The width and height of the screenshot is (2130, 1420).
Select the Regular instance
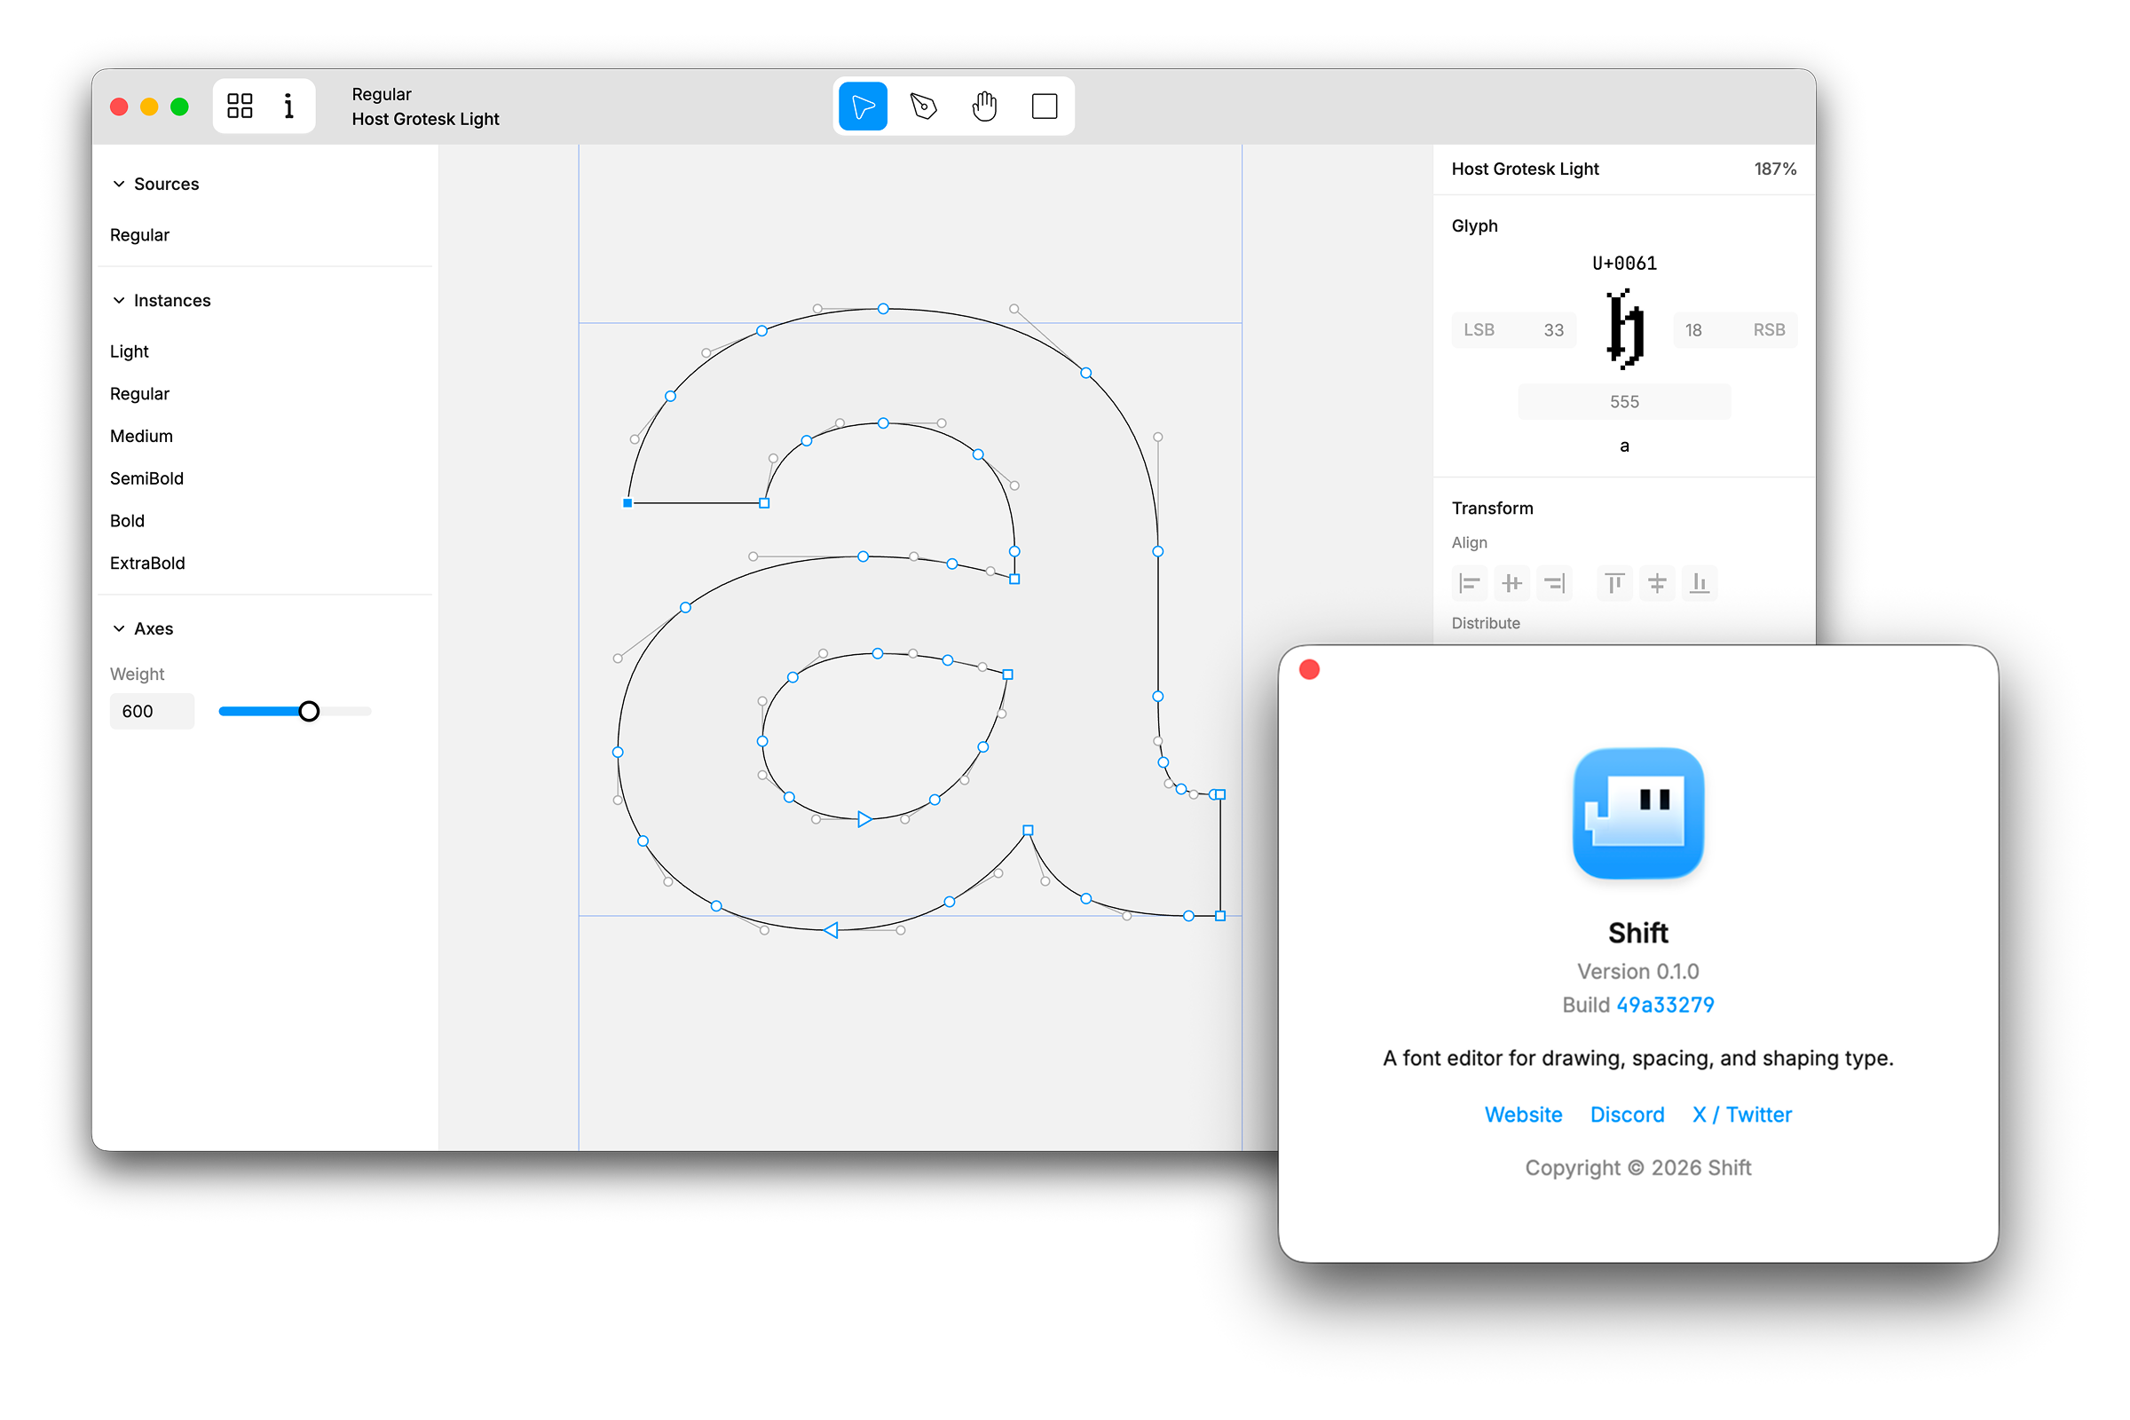point(139,394)
